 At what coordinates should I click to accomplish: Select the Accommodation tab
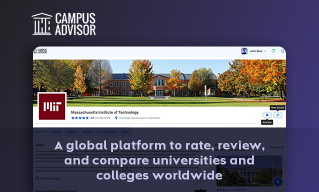pyautogui.click(x=106, y=132)
